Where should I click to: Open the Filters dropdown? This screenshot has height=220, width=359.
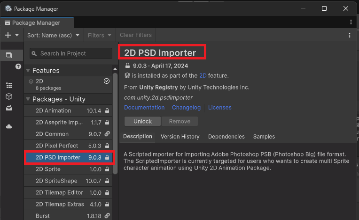point(99,35)
